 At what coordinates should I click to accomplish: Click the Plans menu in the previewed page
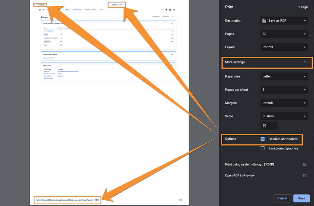(95, 10)
